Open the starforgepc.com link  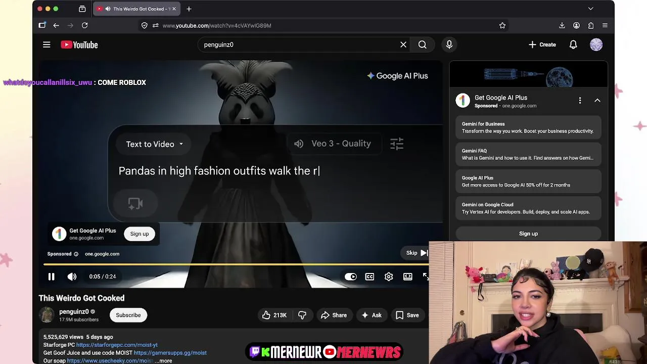(x=117, y=345)
